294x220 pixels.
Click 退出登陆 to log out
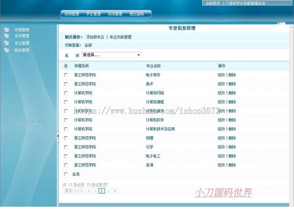pyautogui.click(x=137, y=14)
